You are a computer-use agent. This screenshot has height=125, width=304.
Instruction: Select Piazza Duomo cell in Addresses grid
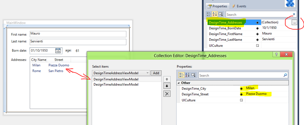(x=59, y=65)
